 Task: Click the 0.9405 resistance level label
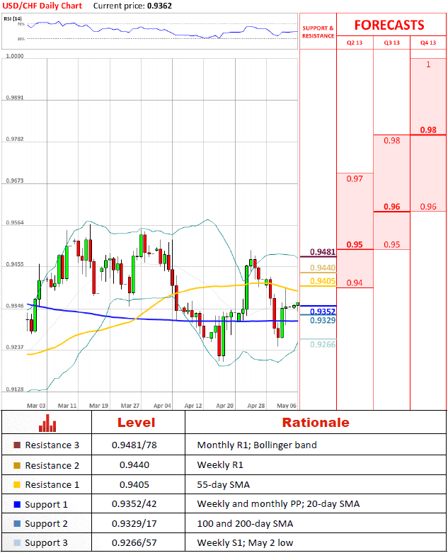[323, 281]
